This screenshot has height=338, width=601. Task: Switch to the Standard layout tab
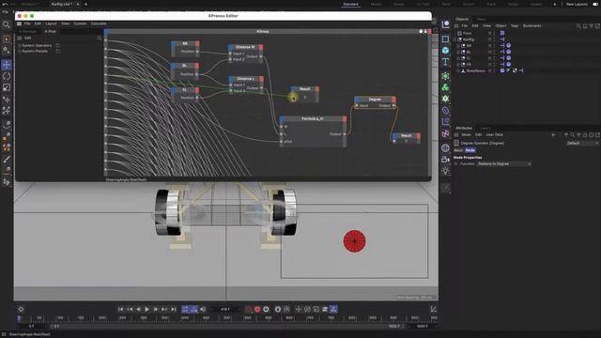[350, 4]
